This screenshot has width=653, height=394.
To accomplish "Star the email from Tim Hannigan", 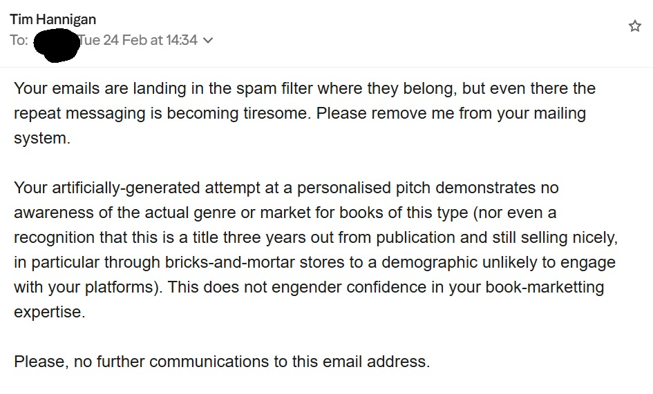I will [x=634, y=26].
